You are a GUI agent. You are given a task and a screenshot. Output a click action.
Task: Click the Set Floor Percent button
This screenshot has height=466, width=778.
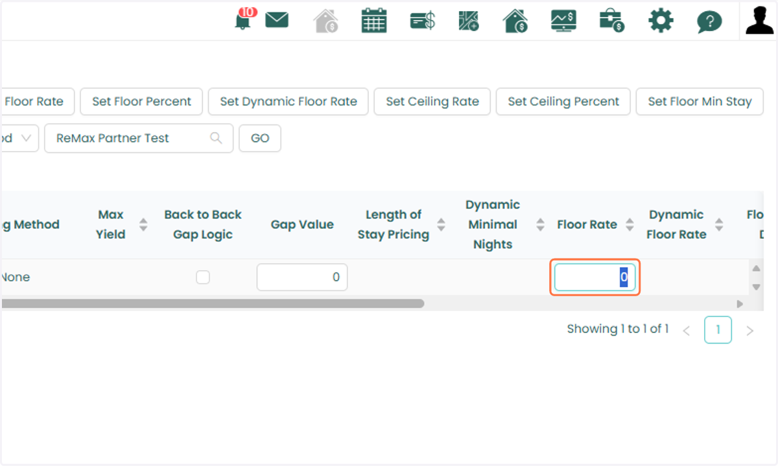click(141, 102)
